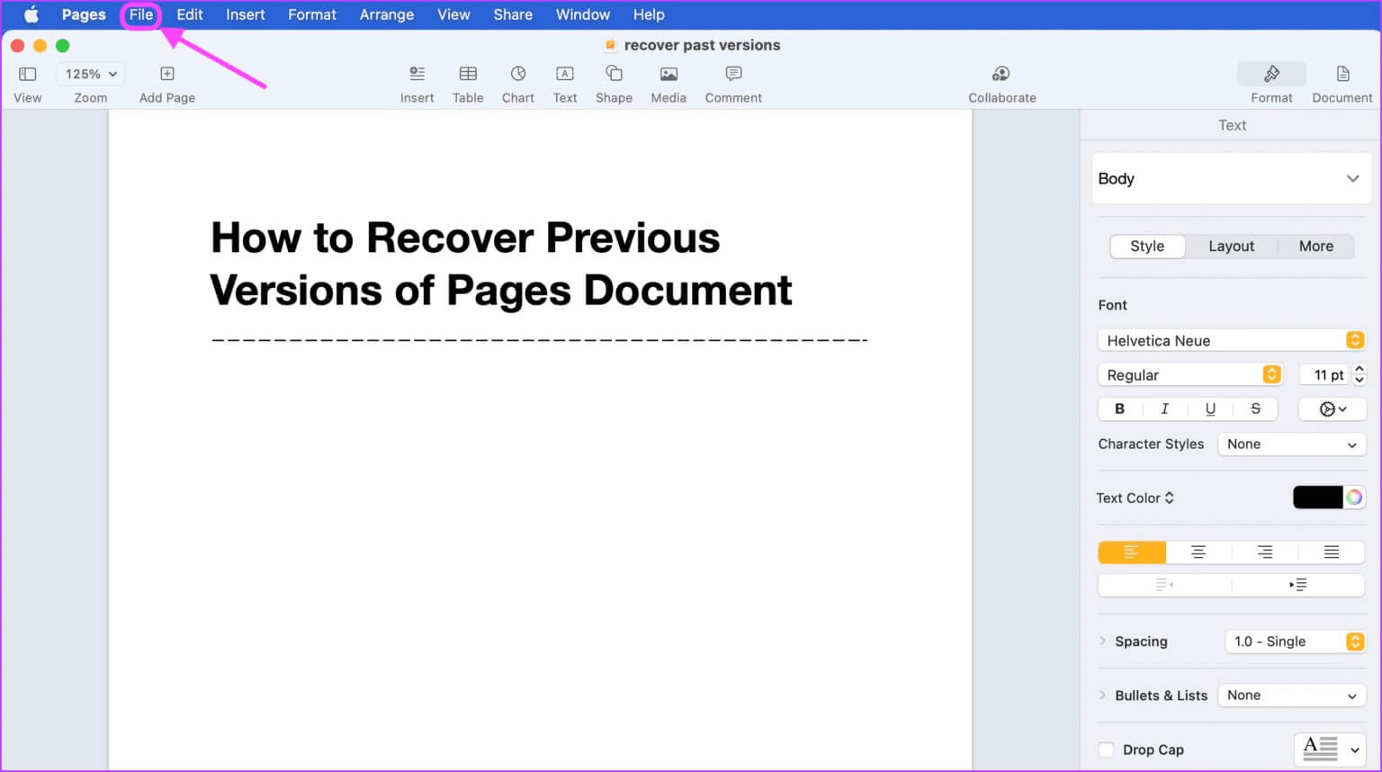
Task: Toggle italic text formatting
Action: [x=1164, y=408]
